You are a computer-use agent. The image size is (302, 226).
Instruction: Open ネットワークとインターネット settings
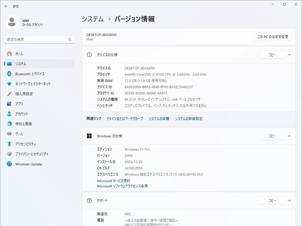point(40,84)
